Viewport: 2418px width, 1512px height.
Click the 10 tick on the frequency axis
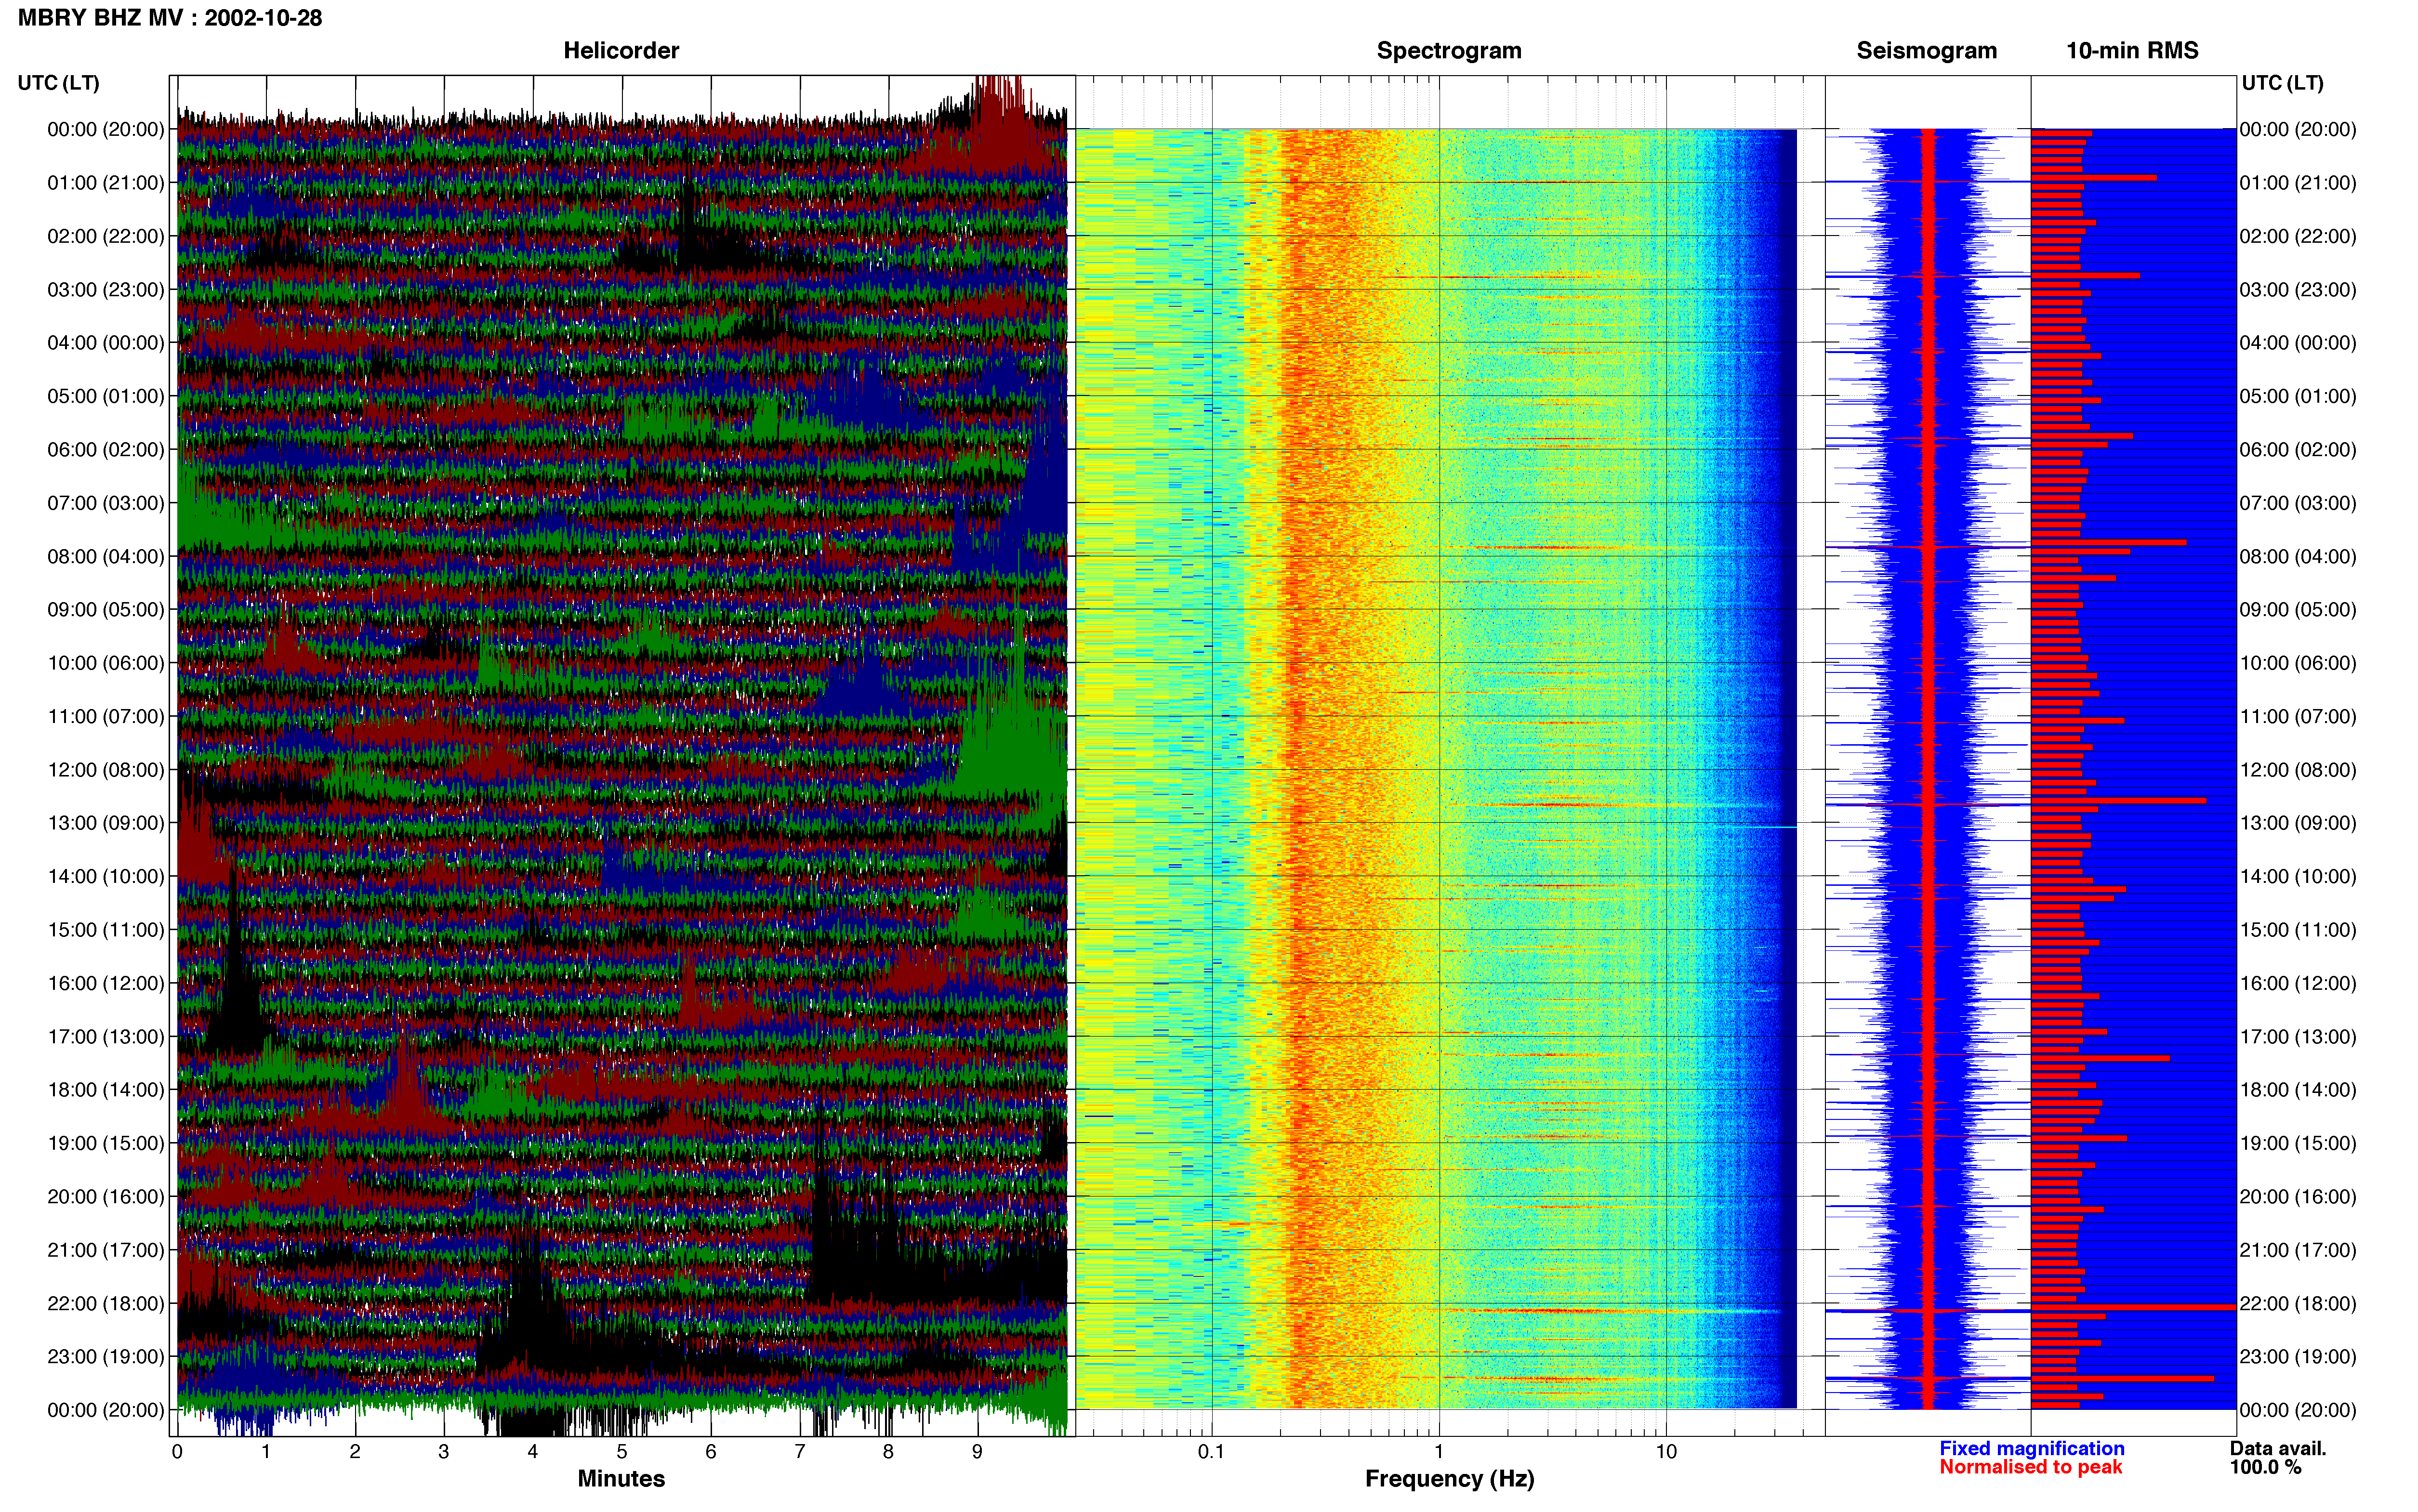(1666, 1452)
